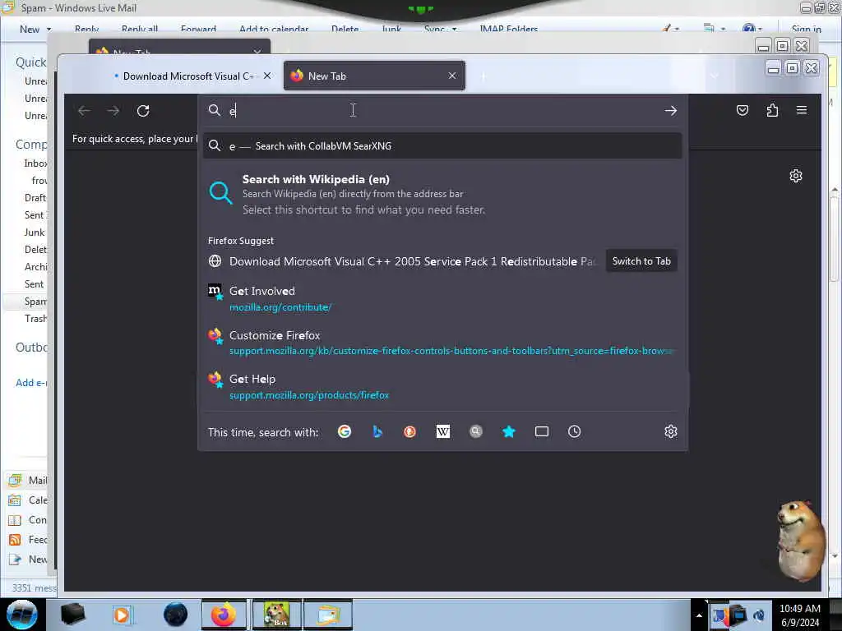Open the Firefox extensions puzzle icon
Viewport: 842px width, 631px height.
(772, 110)
